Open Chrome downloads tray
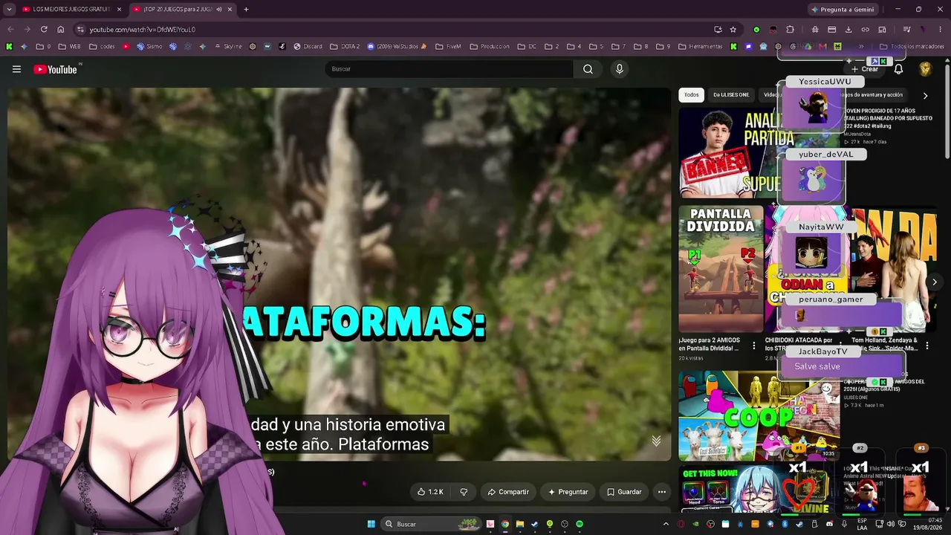 848,30
